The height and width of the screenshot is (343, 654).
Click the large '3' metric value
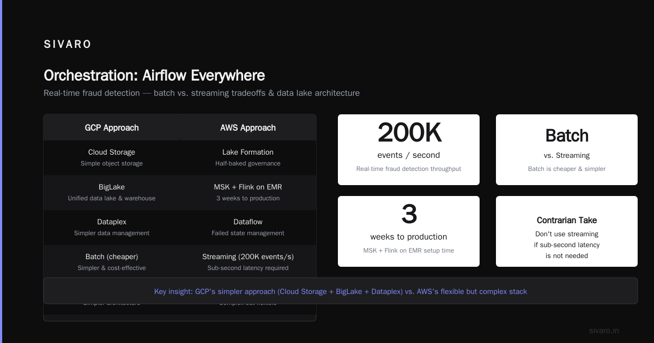pos(409,215)
